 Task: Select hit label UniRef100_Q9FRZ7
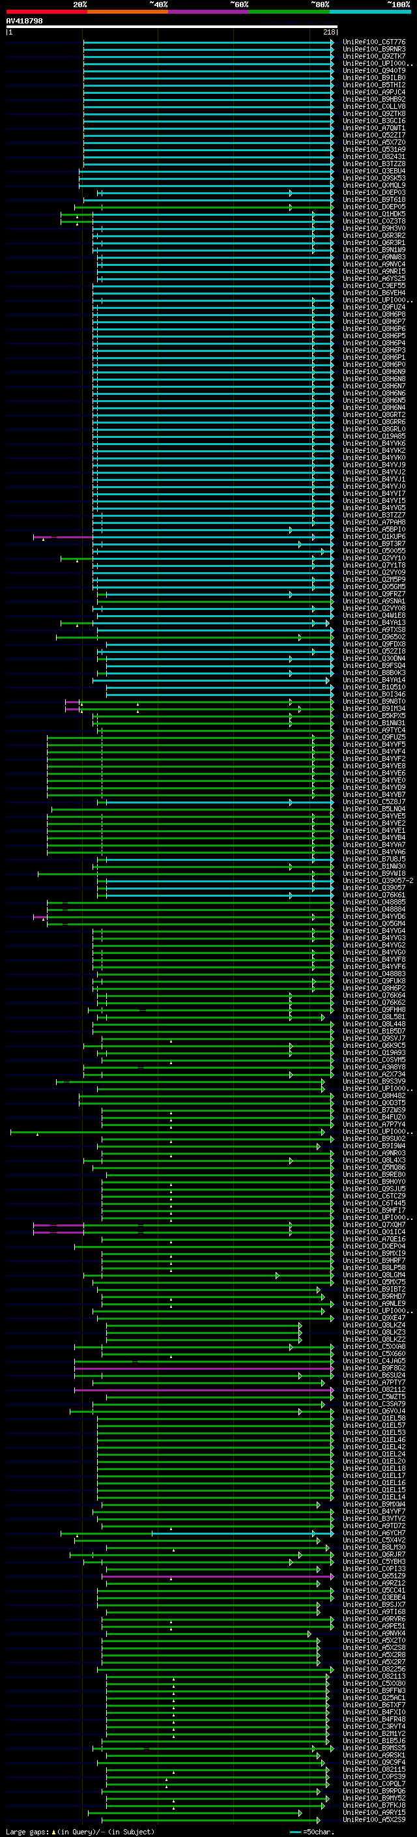[373, 593]
